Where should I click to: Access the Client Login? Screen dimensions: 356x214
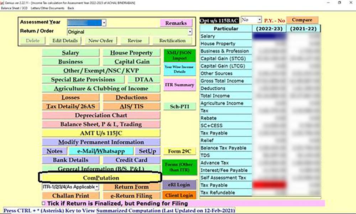tap(179, 195)
